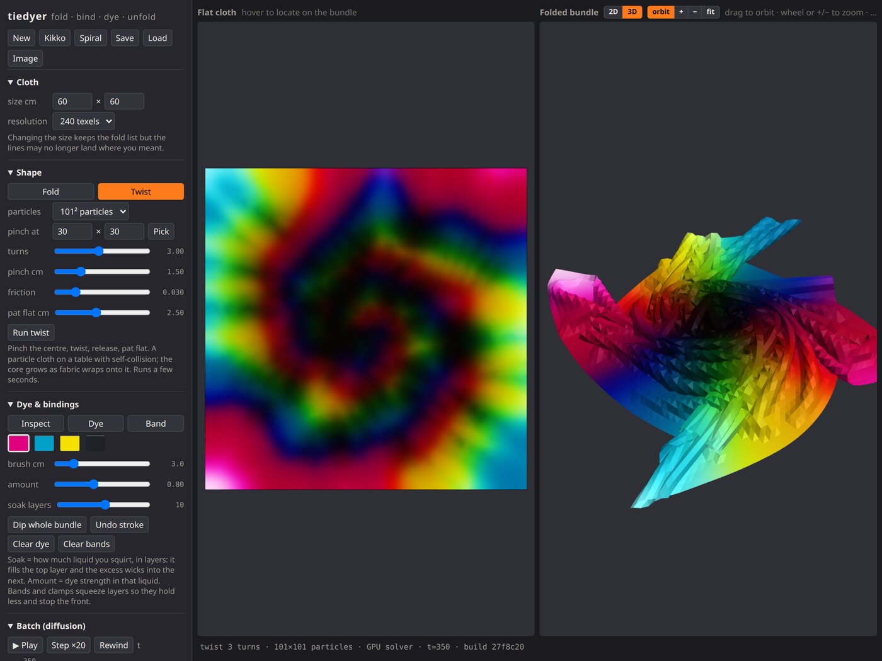The height and width of the screenshot is (661, 882).
Task: Adjust the pat flat cm slider
Action: coord(102,313)
